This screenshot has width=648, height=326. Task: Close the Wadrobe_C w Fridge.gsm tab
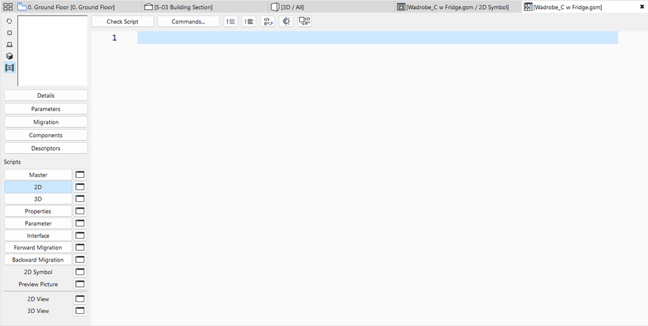coord(642,7)
